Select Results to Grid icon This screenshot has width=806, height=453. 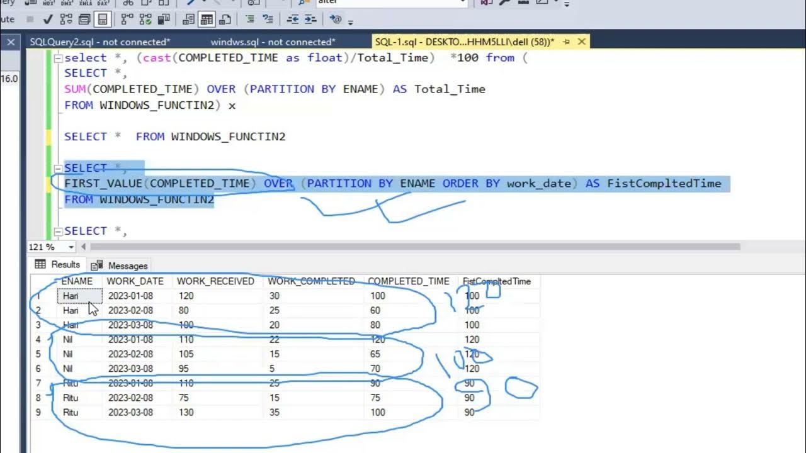point(207,20)
